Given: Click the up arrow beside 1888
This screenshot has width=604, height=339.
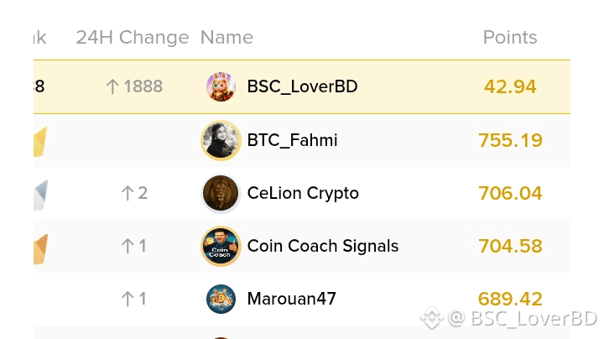Looking at the screenshot, I should (112, 86).
